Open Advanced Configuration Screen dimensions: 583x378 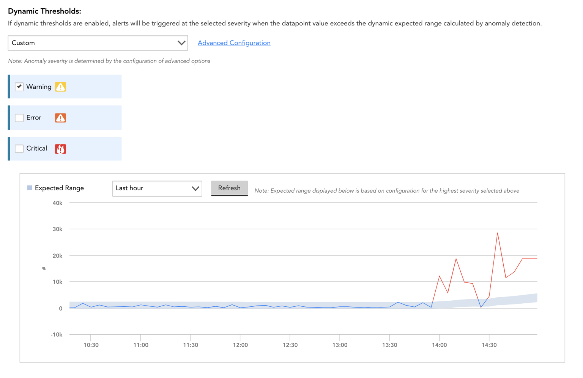click(234, 43)
